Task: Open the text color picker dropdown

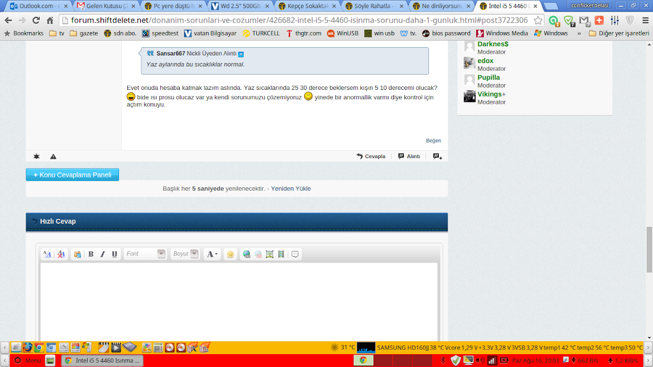Action: [212, 254]
